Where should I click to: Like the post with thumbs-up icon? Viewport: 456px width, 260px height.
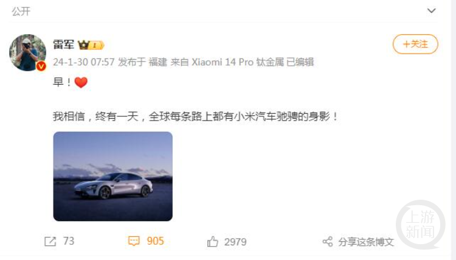coord(213,242)
